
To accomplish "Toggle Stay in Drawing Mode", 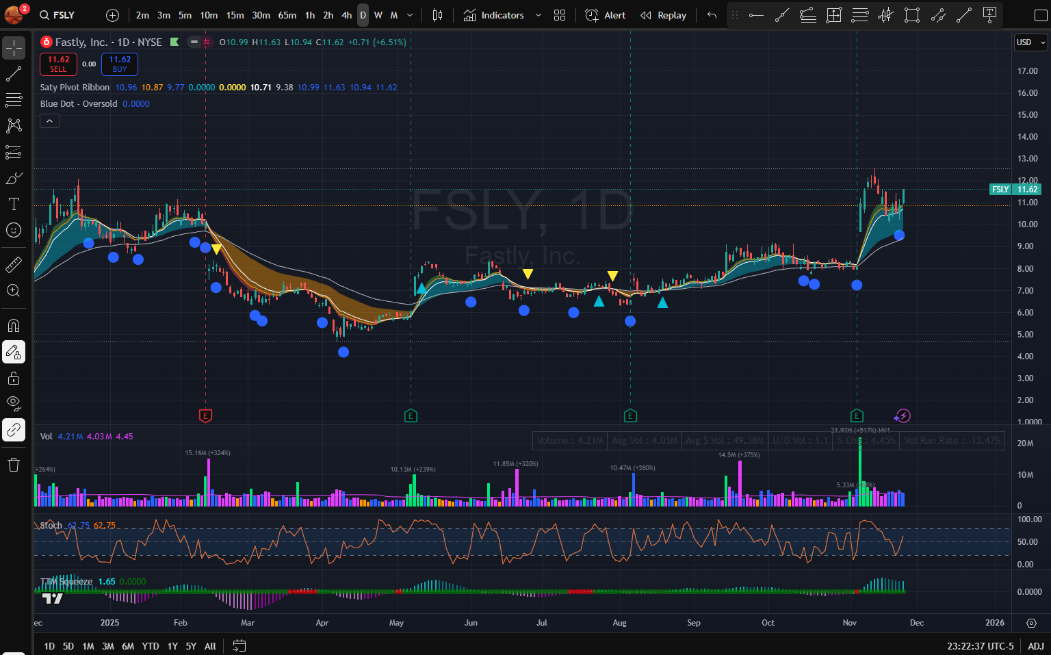I will click(14, 352).
